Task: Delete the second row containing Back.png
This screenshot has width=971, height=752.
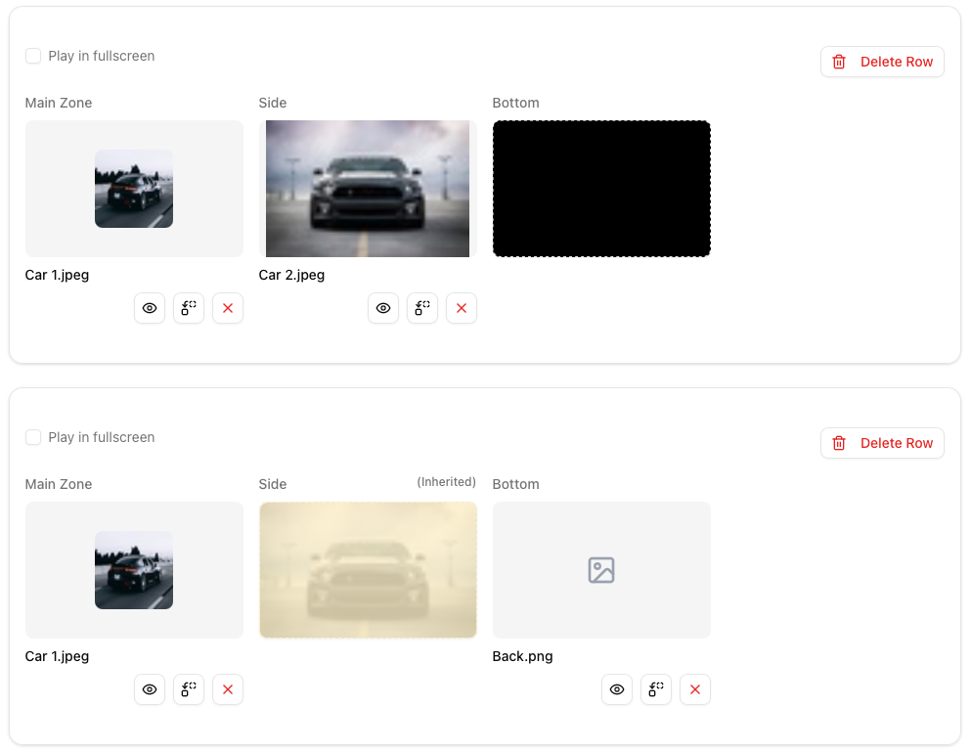Action: [882, 443]
